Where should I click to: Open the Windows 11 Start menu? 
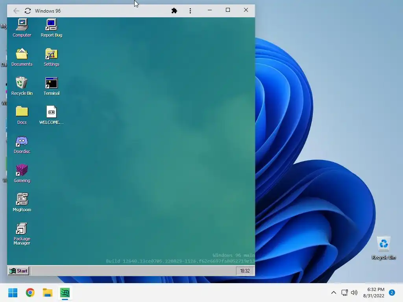[13, 293]
